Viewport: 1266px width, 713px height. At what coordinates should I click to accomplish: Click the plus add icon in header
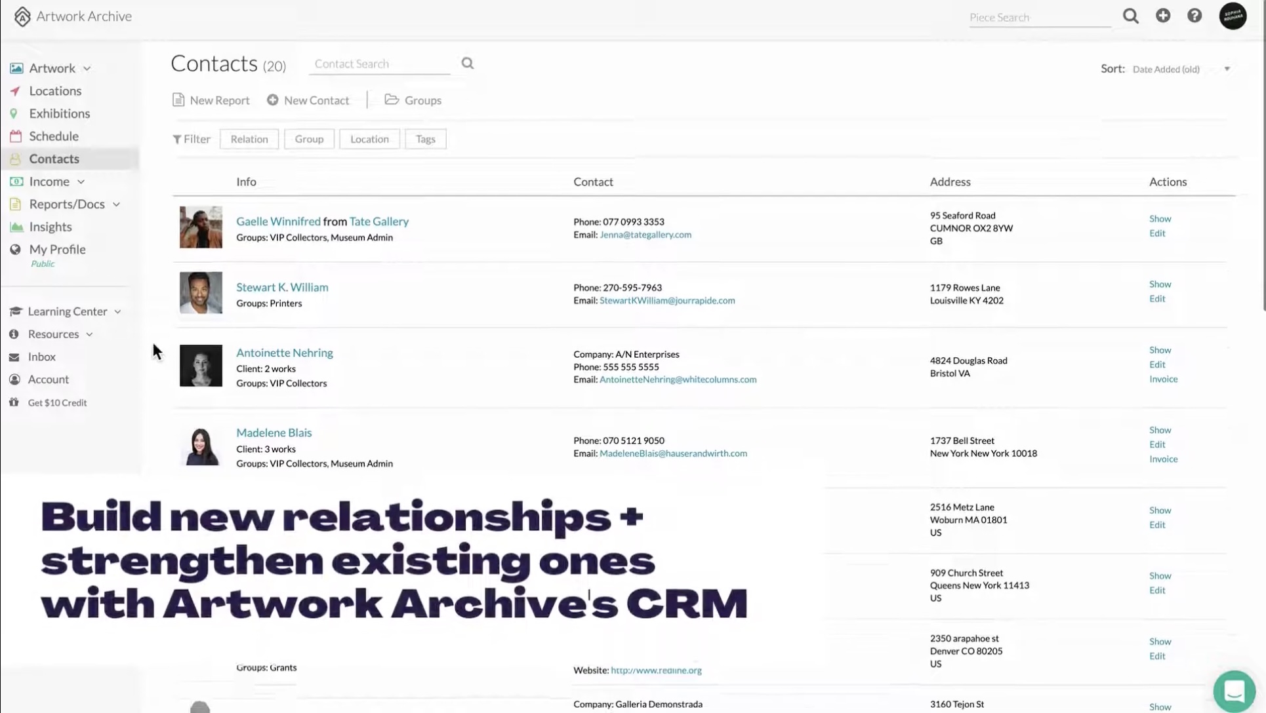point(1163,15)
